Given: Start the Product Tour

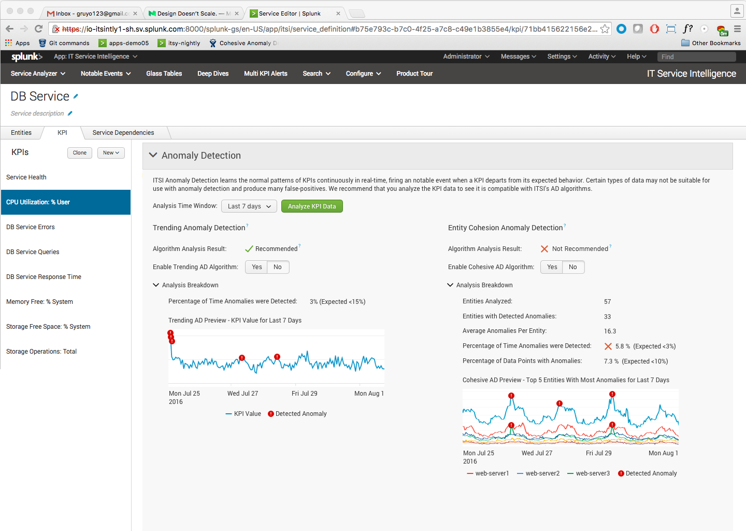Looking at the screenshot, I should pyautogui.click(x=414, y=74).
